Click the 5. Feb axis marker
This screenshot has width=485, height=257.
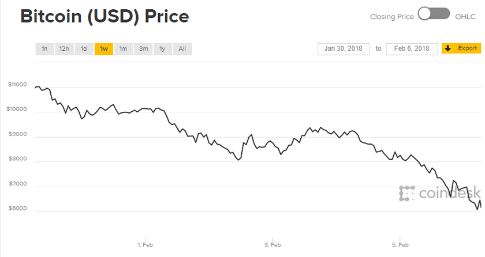pos(400,245)
